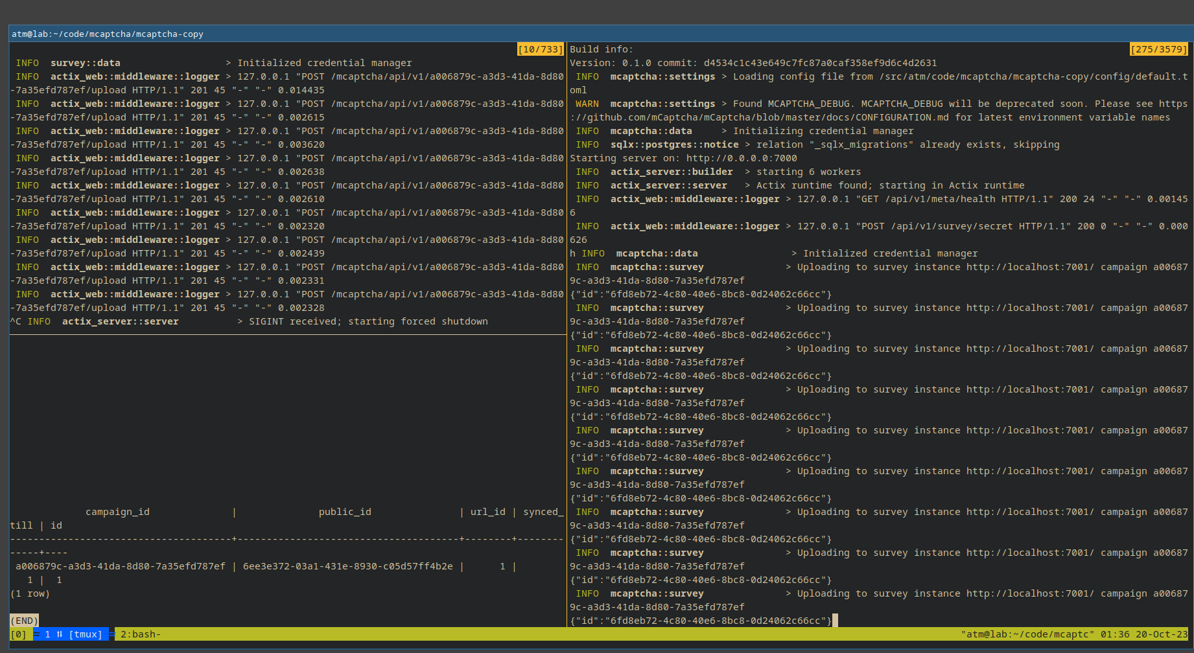
Task: Click the '(1 row)' result count
Action: [30, 593]
